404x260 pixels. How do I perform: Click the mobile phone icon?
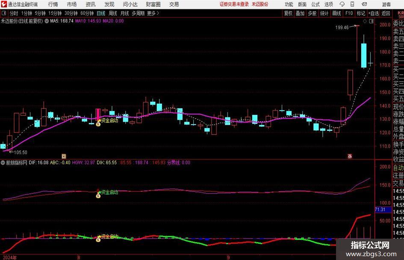(x=352, y=4)
